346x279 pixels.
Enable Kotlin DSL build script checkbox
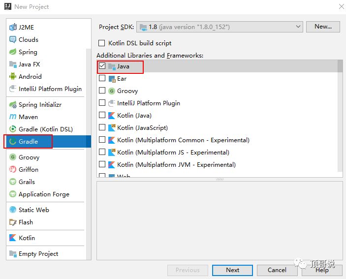[x=101, y=43]
